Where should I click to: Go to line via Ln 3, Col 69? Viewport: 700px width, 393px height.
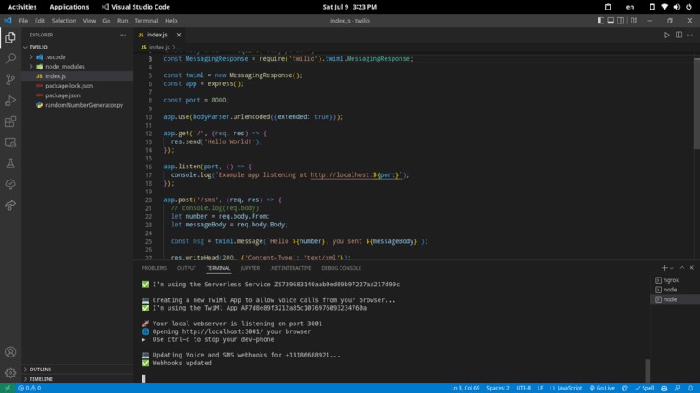point(465,388)
